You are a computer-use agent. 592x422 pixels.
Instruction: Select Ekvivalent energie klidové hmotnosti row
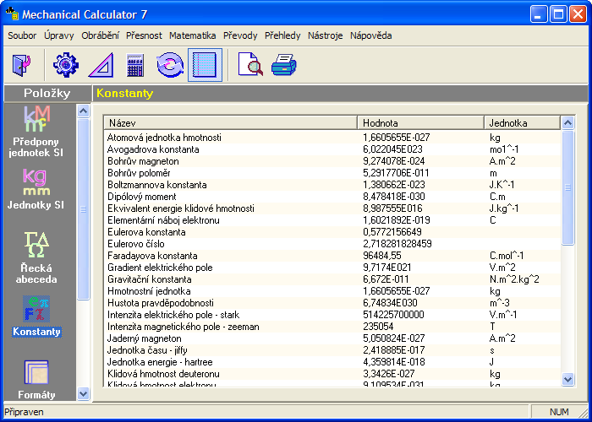(x=332, y=208)
